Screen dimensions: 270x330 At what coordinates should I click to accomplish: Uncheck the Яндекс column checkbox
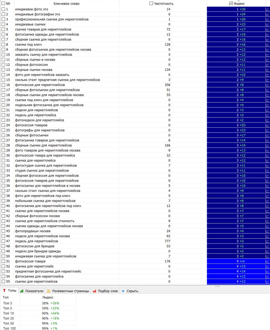[x=231, y=3]
